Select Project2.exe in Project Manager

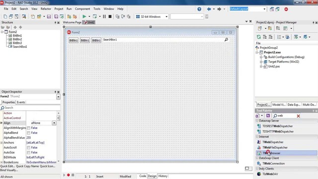pyautogui.click(x=272, y=52)
